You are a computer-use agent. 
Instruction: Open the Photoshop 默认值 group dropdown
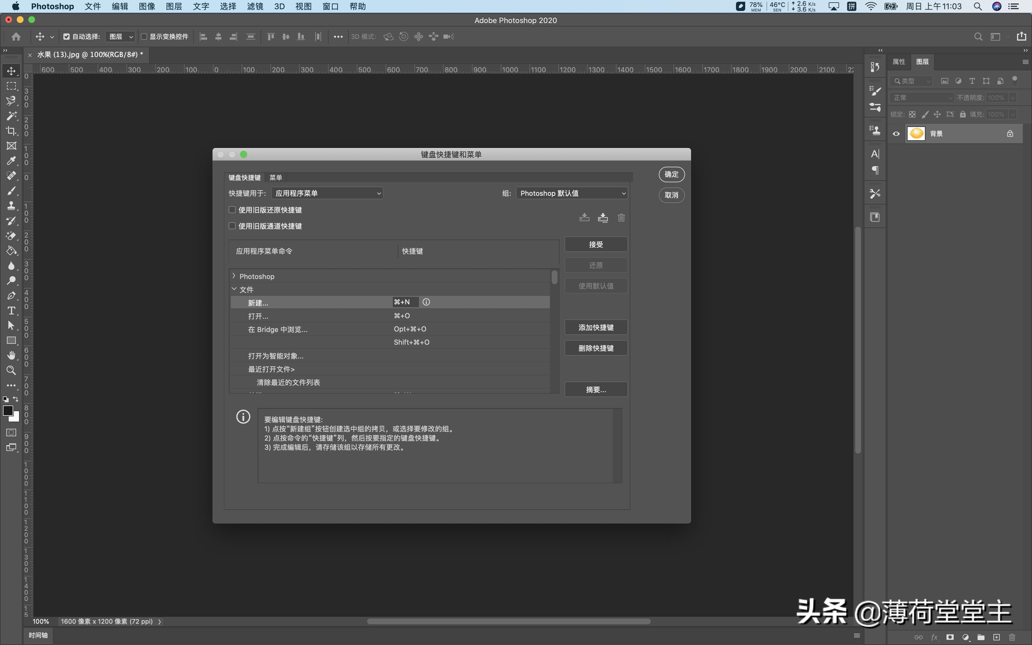572,193
